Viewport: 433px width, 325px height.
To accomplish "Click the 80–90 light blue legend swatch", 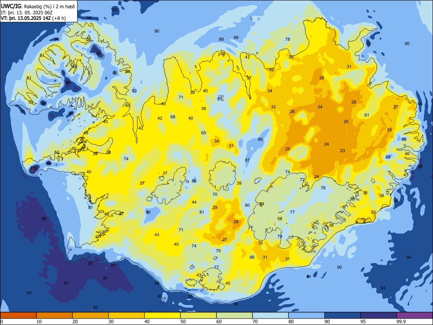I will [306, 315].
